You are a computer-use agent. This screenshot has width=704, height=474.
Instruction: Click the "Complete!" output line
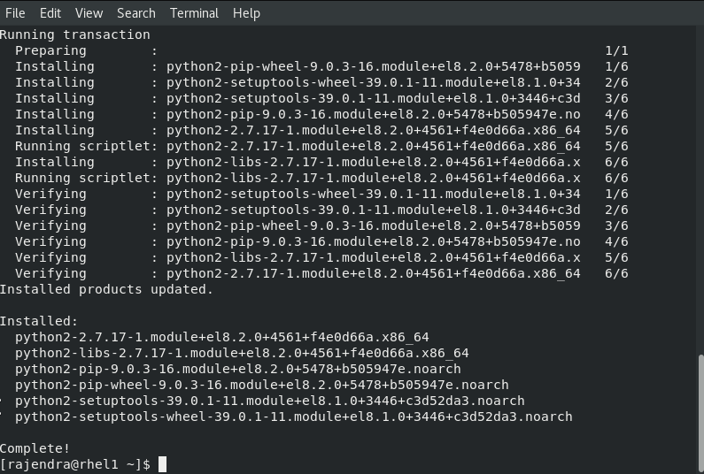35,448
